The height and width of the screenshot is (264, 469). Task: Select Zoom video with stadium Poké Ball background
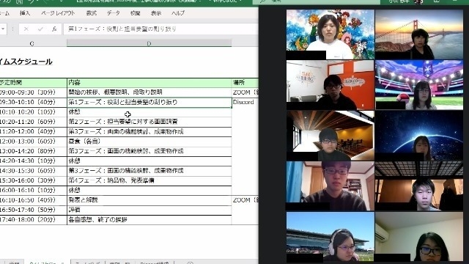(x=419, y=85)
